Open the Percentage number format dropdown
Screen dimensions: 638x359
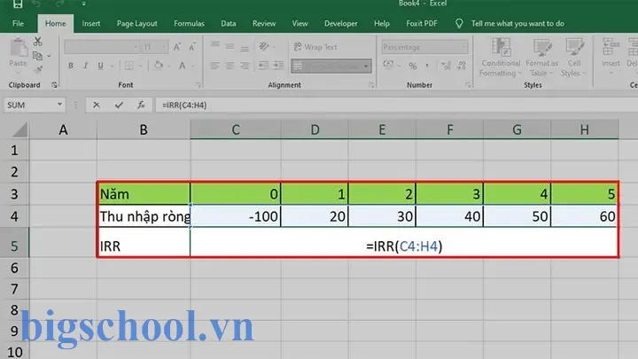(463, 47)
